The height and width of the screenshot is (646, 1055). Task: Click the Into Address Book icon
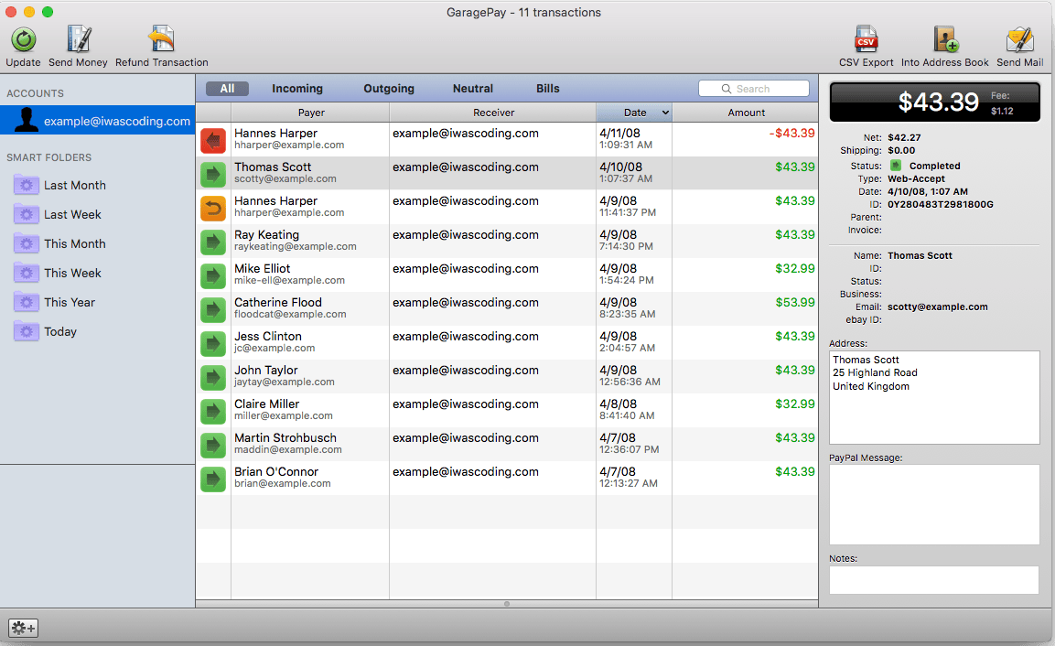tap(944, 39)
